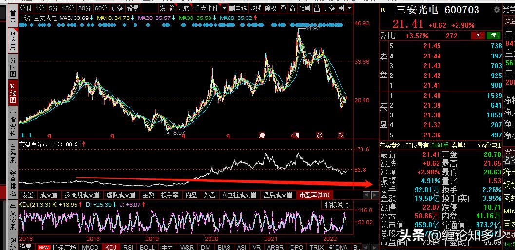Click the settings gear beside stock code 600703
This screenshot has width=515, height=250.
496,10
